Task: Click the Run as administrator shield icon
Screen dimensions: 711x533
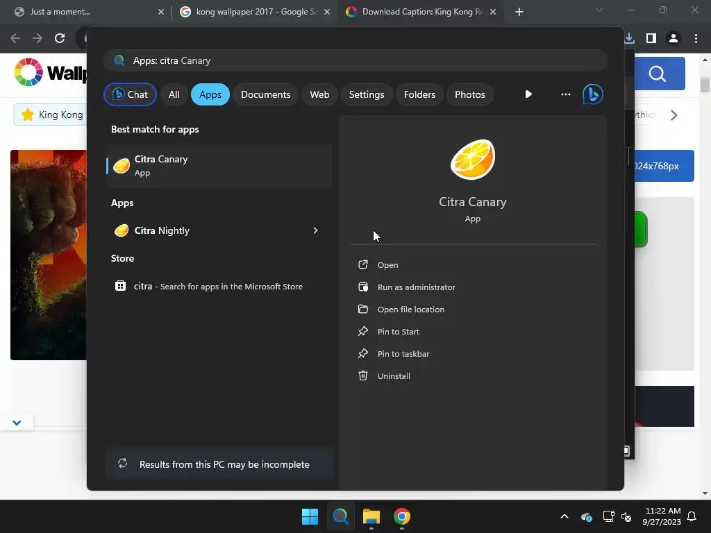Action: click(x=362, y=287)
